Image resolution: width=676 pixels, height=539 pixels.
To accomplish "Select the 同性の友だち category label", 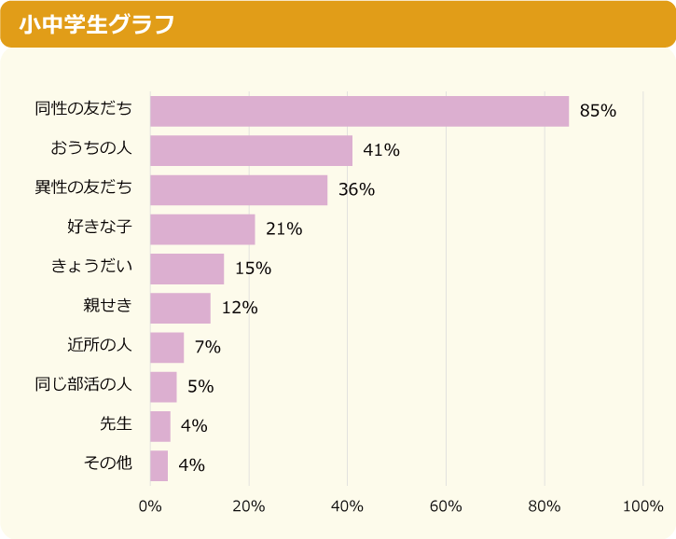I will (x=83, y=108).
